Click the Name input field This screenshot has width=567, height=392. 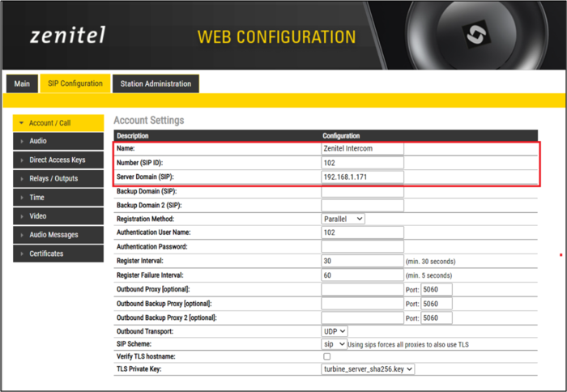[362, 149]
